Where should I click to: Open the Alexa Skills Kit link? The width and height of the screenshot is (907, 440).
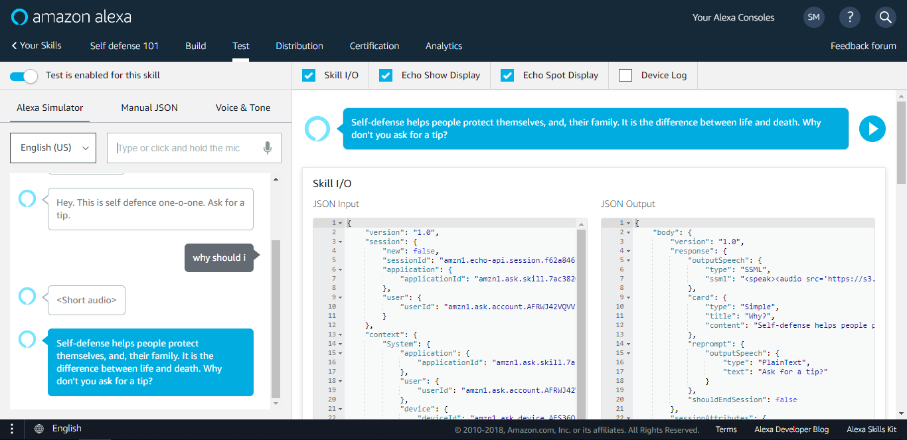[x=871, y=429]
